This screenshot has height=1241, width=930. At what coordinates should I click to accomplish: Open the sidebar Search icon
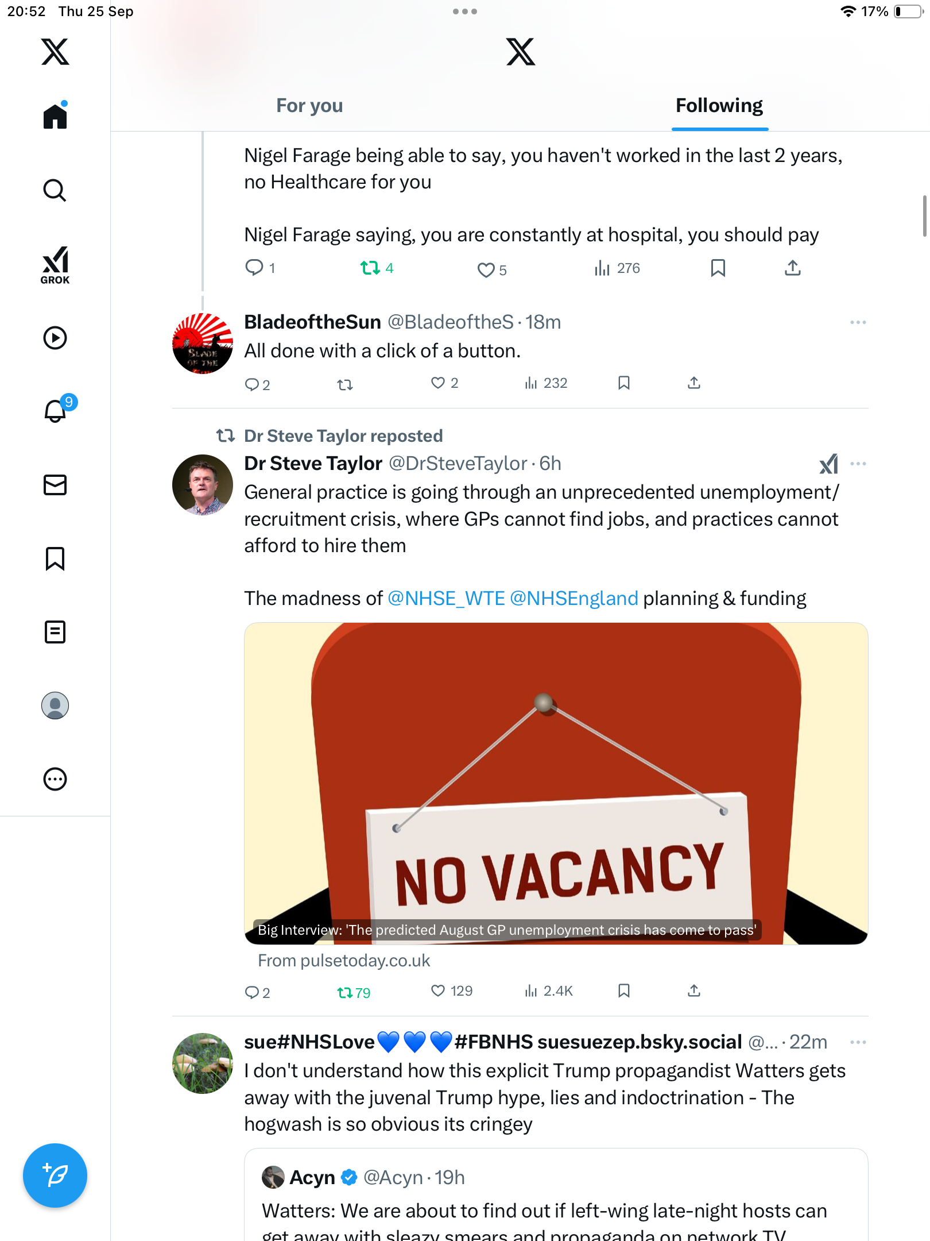coord(55,190)
